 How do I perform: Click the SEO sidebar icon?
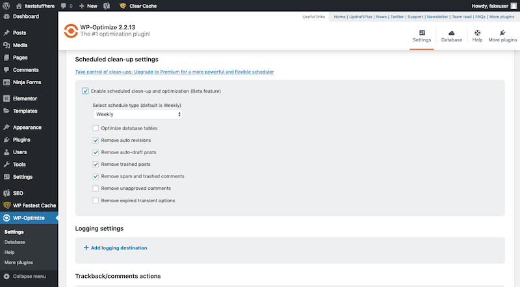[x=6, y=193]
